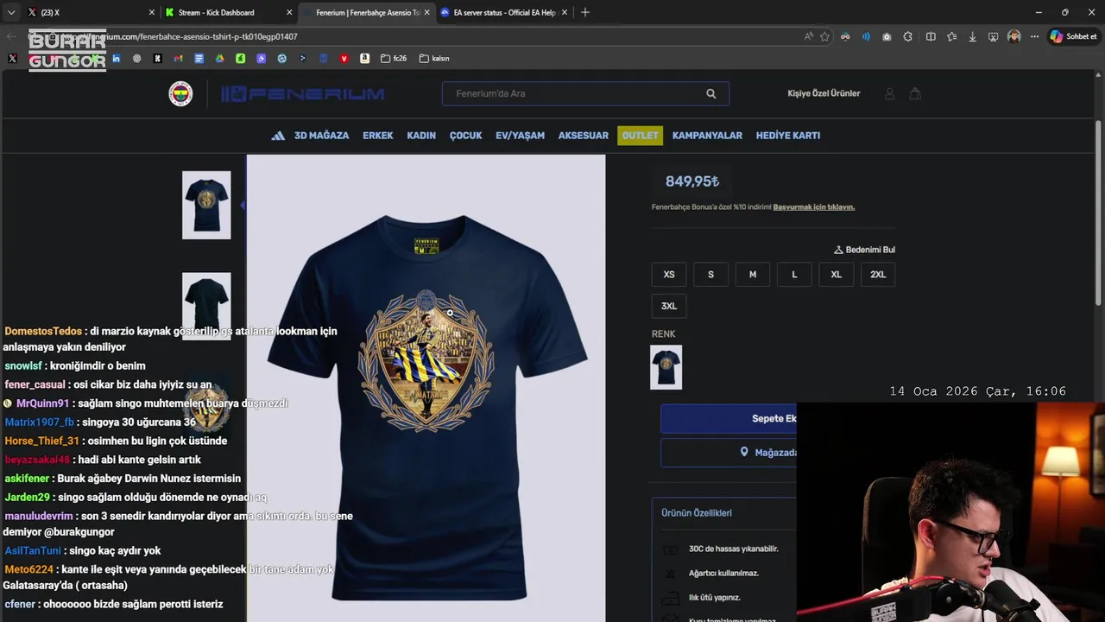
Task: Add this page to favorites with star icon
Action: click(825, 36)
